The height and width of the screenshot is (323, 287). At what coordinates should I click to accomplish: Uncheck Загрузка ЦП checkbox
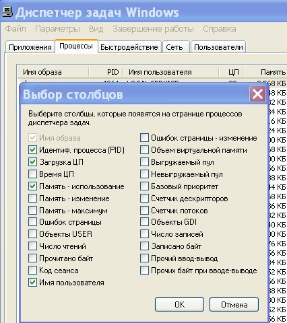[32, 162]
